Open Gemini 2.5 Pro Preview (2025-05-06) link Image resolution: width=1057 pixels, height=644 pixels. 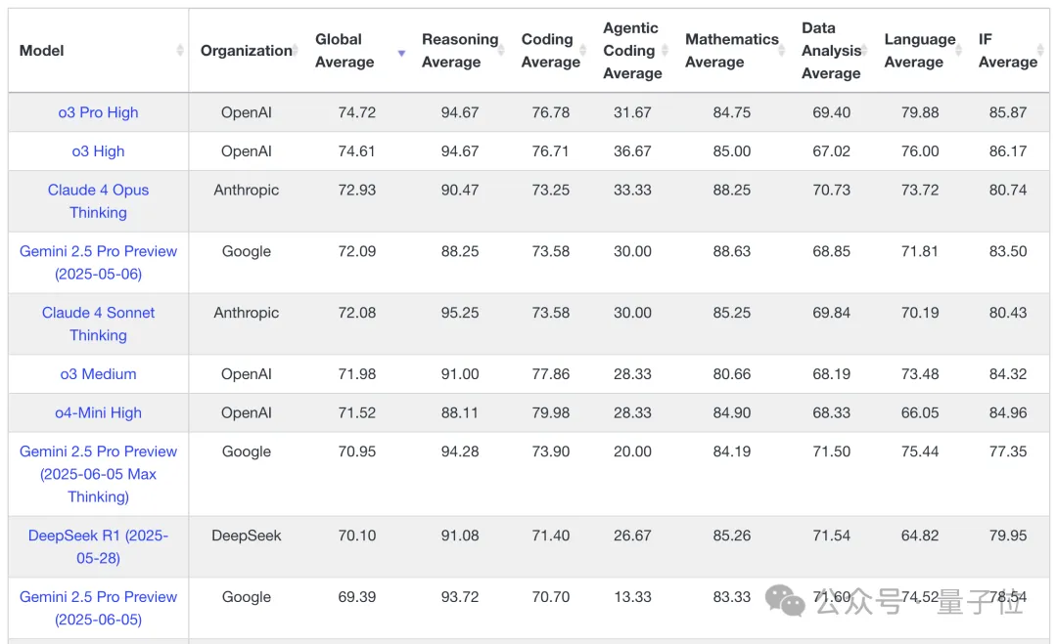click(x=98, y=262)
